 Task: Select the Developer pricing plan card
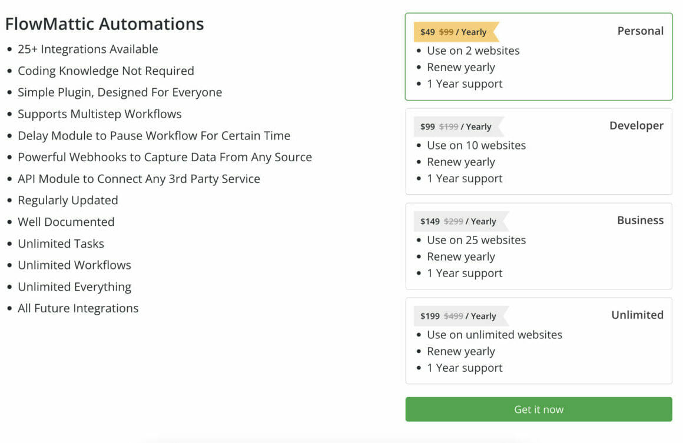point(539,151)
